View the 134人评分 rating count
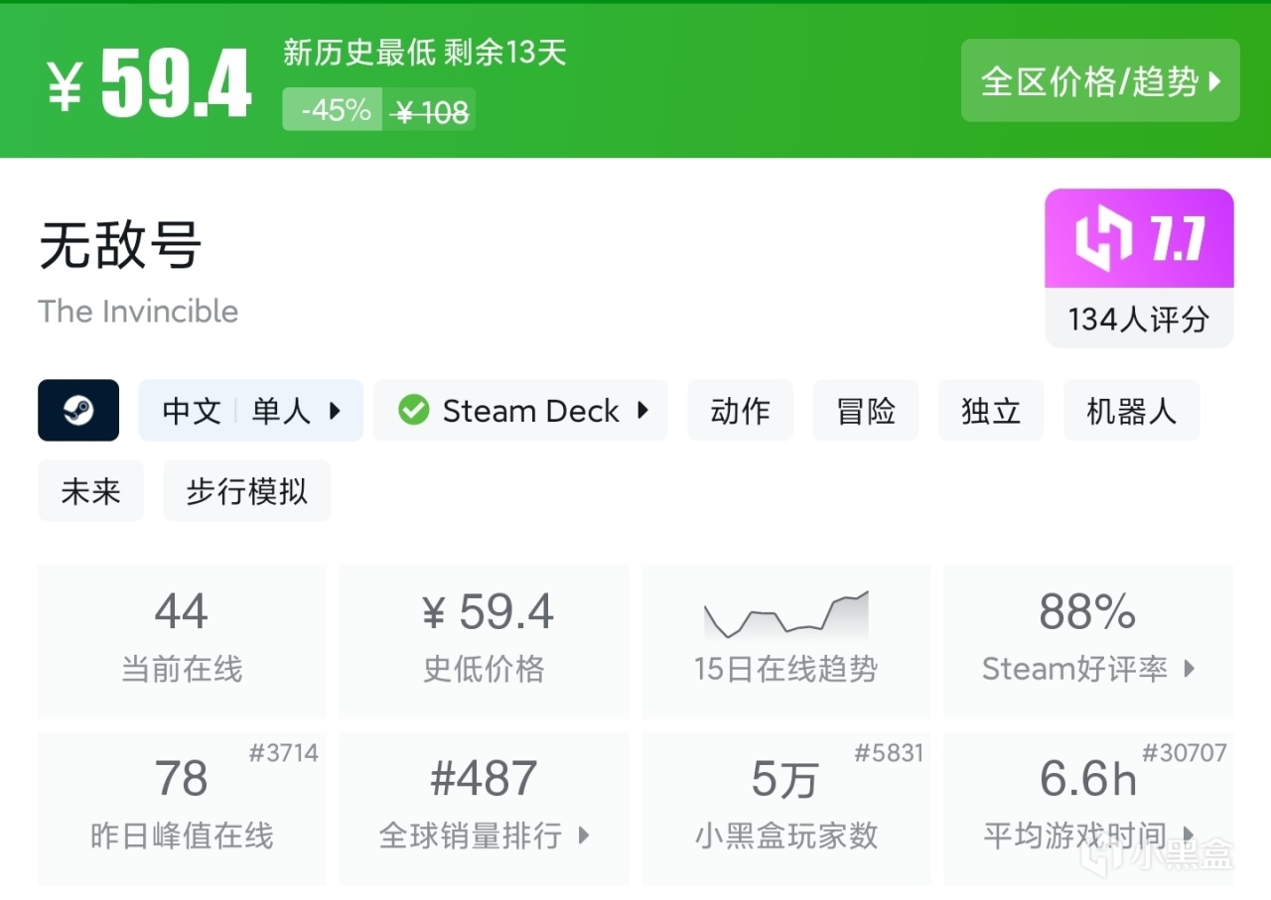The height and width of the screenshot is (900, 1271). [1139, 319]
